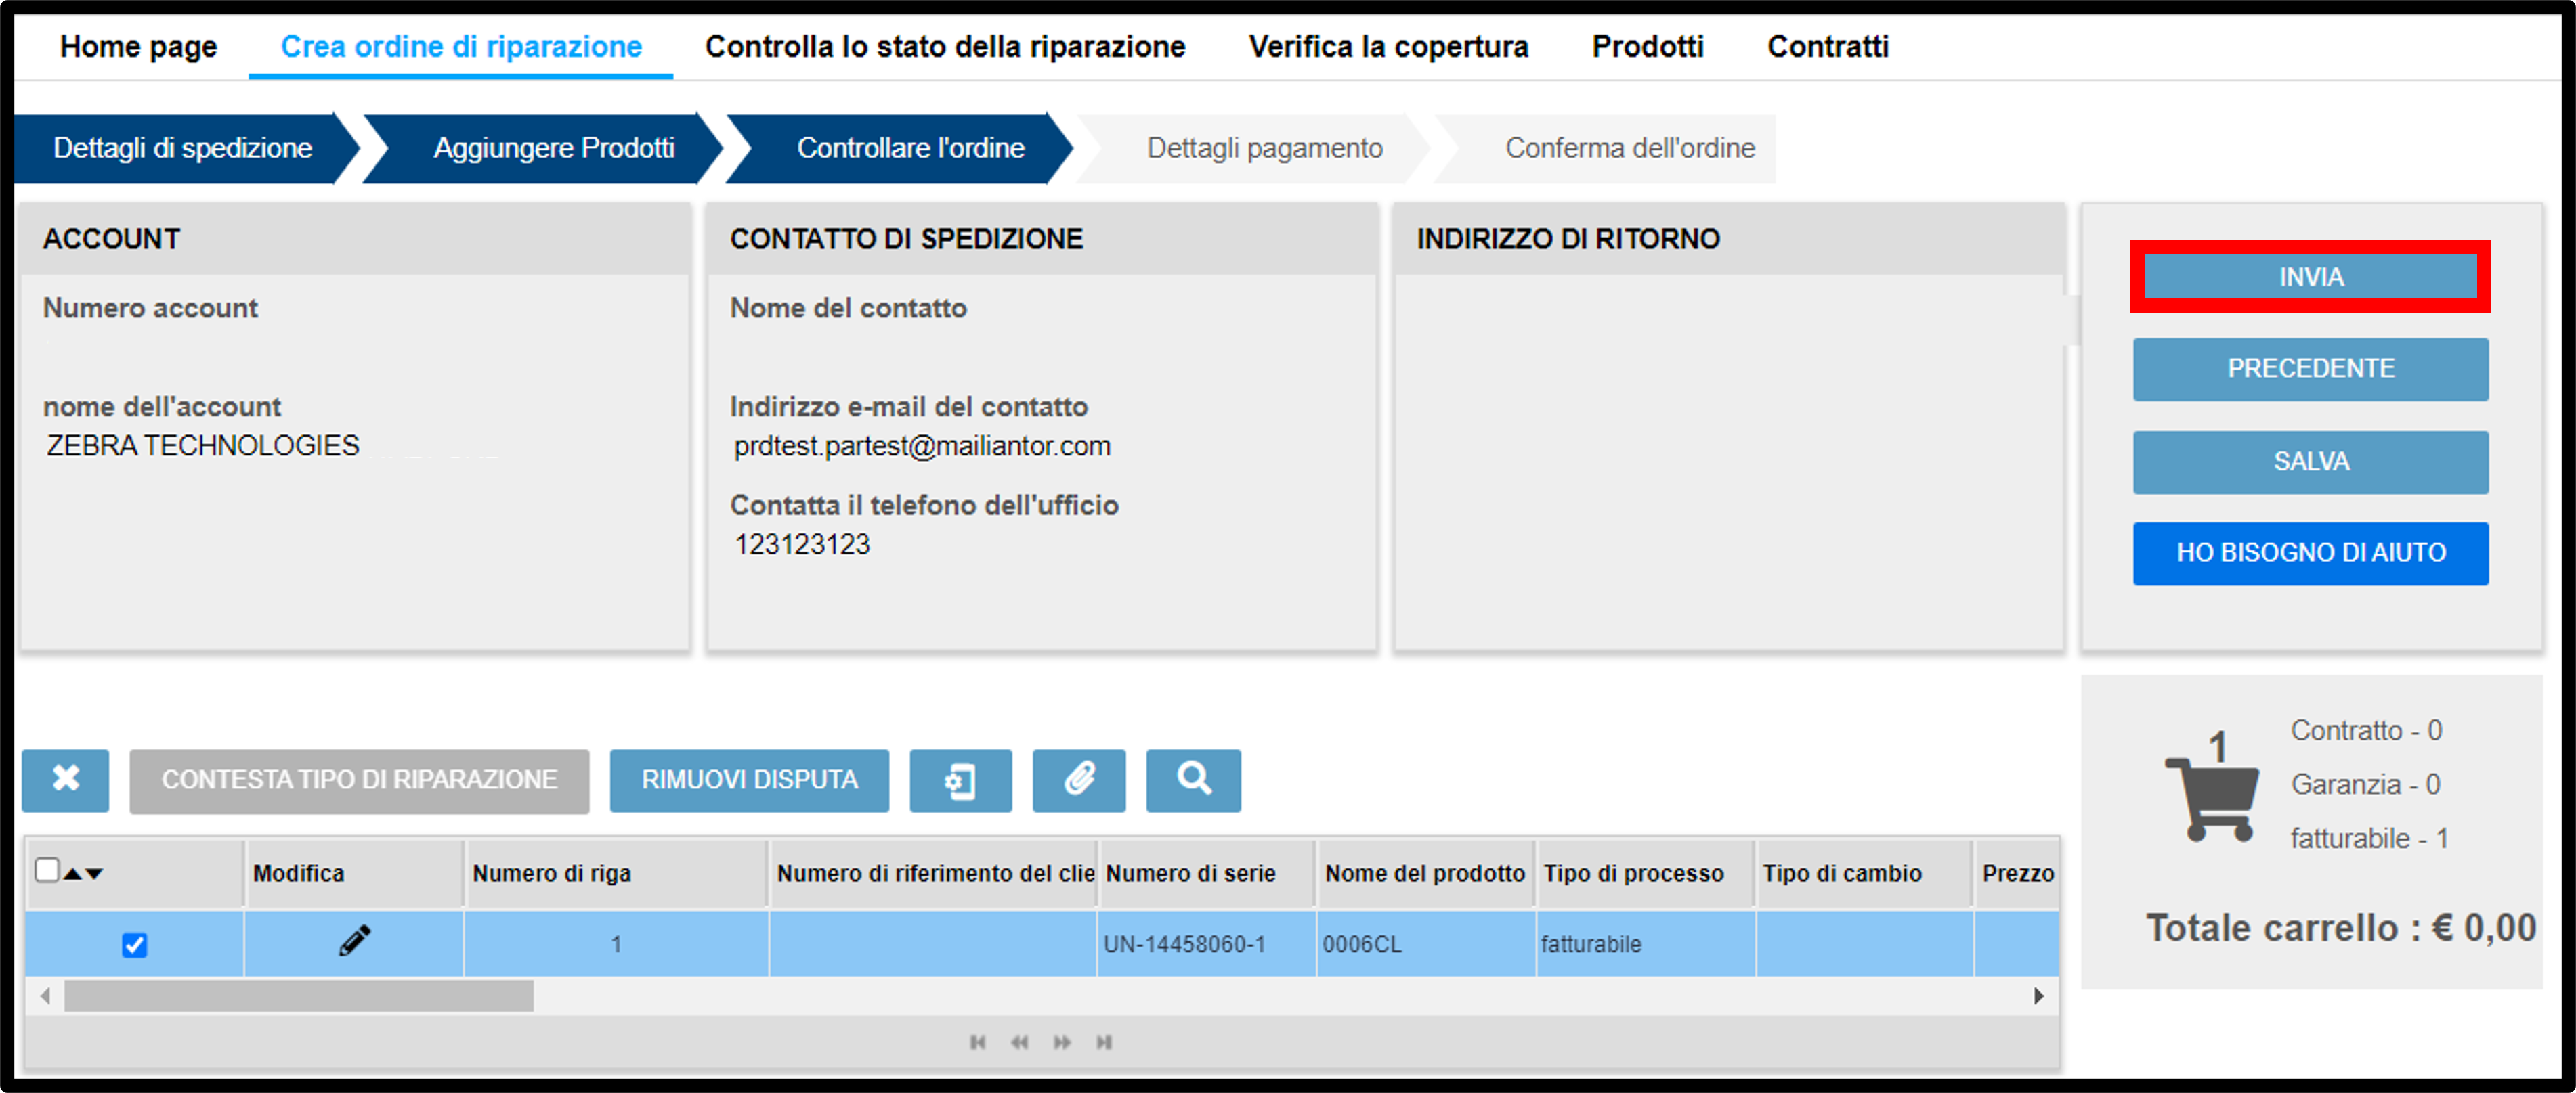Image resolution: width=2576 pixels, height=1093 pixels.
Task: Click HO BISOGNO DI AIUTO button
Action: 2310,552
